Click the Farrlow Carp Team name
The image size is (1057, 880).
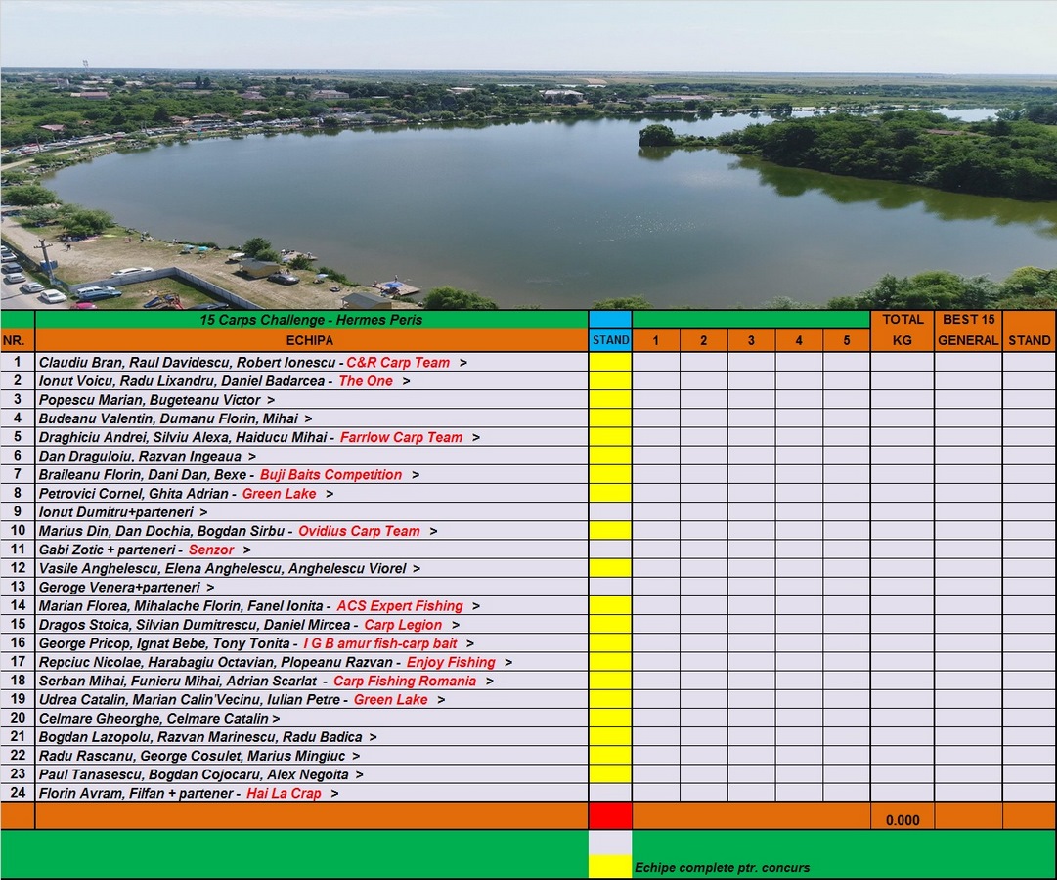click(x=401, y=438)
